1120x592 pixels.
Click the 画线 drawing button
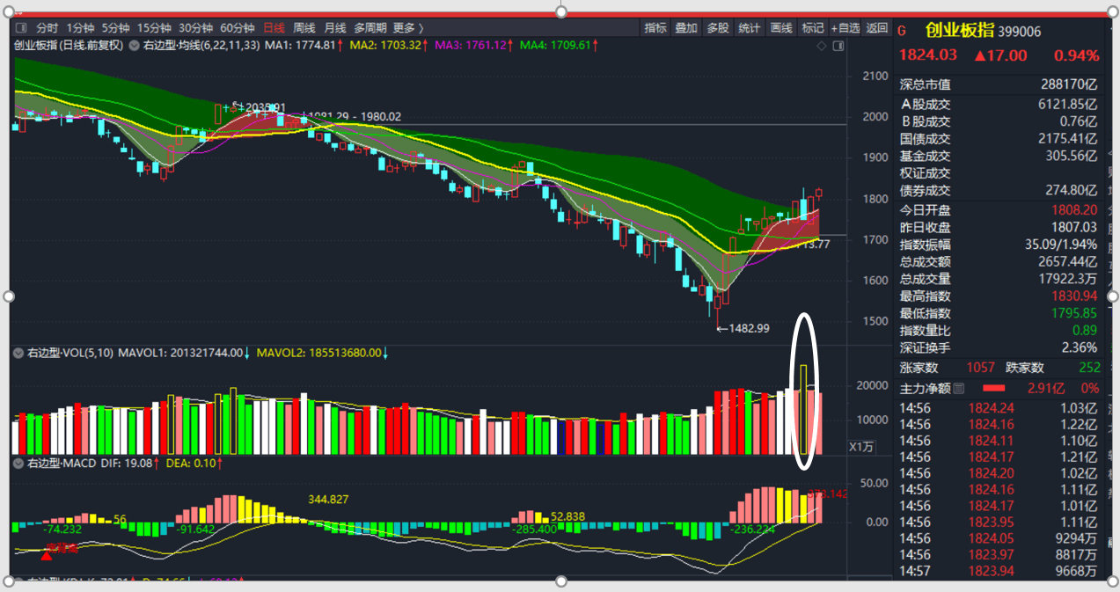(x=781, y=28)
